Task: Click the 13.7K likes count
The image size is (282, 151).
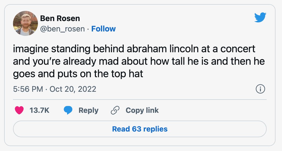Action: [40, 110]
